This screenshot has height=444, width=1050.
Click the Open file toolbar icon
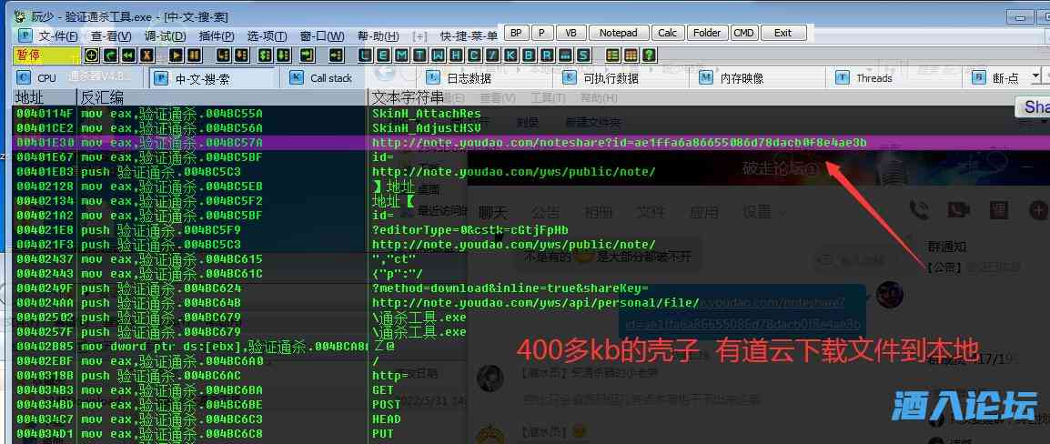click(91, 55)
